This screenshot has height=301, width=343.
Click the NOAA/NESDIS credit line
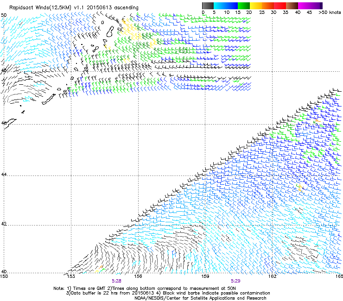(200, 298)
